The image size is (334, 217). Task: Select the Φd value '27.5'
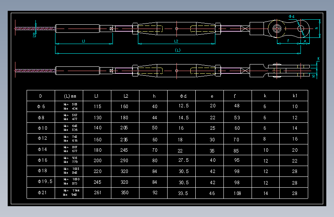(183, 160)
